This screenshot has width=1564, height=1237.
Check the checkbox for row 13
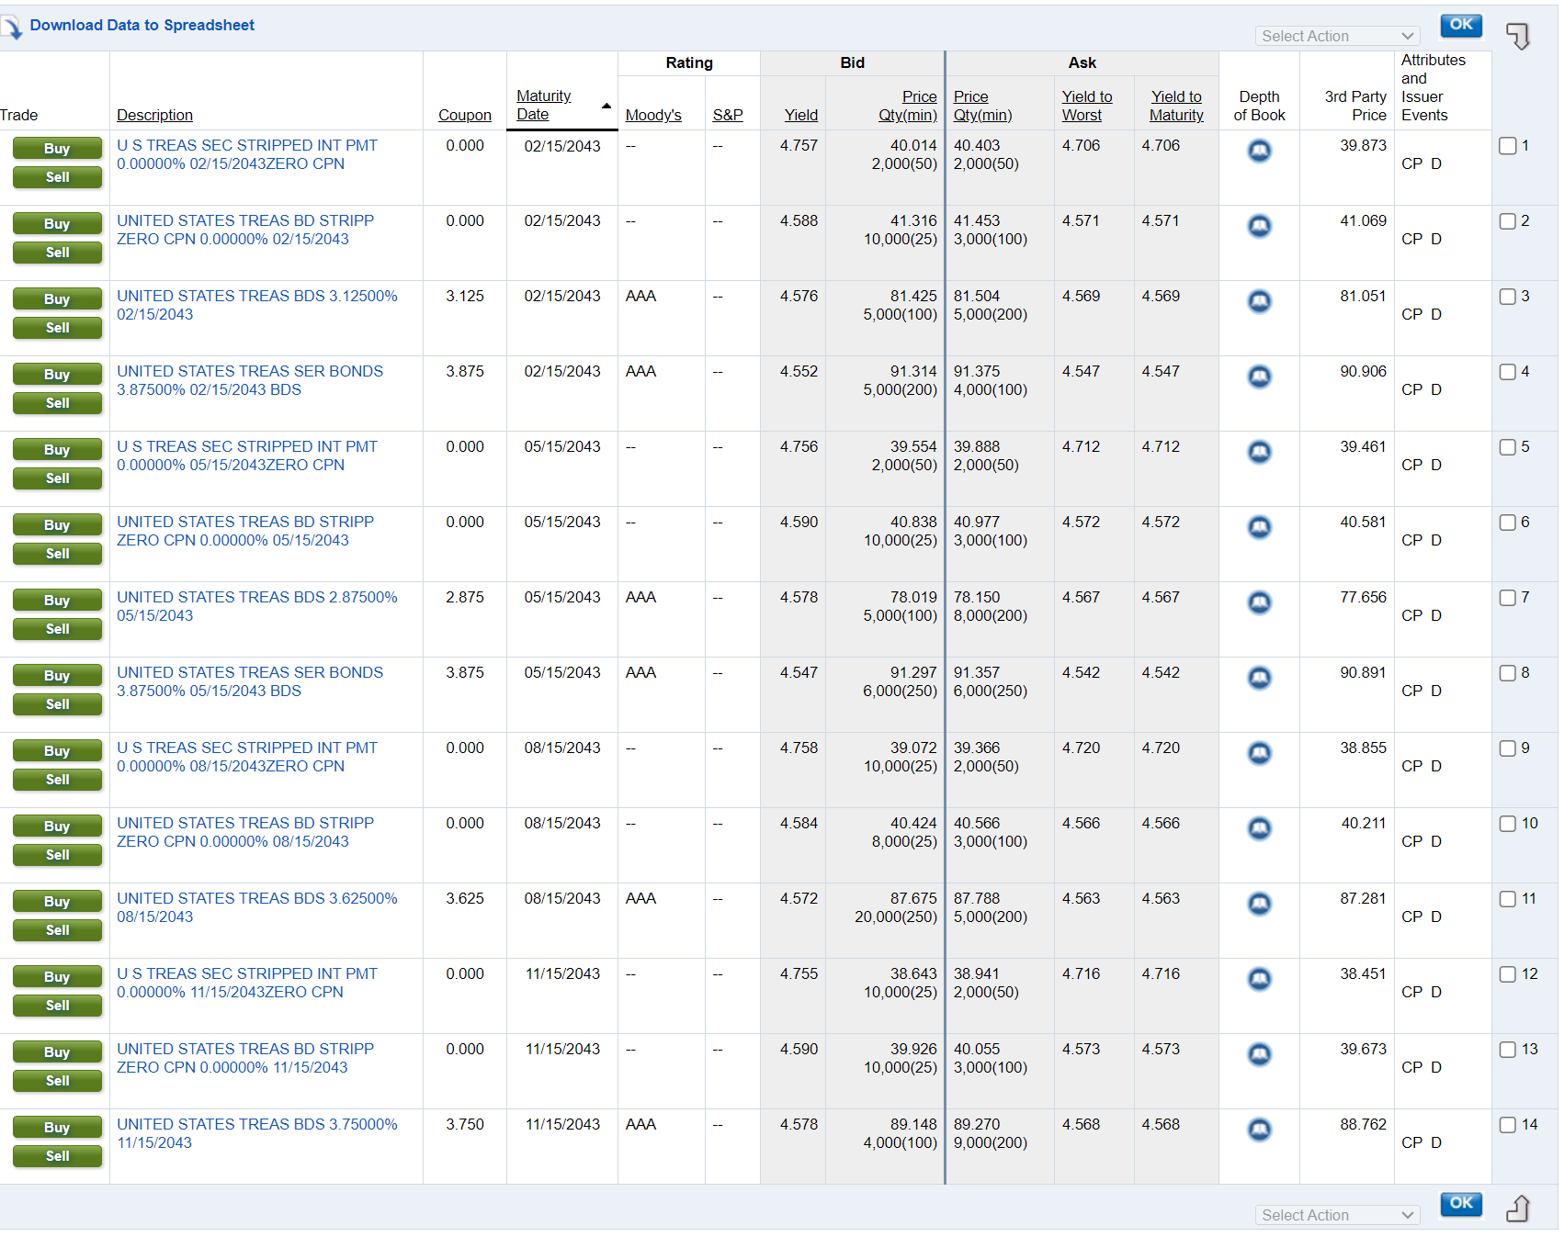point(1508,1050)
